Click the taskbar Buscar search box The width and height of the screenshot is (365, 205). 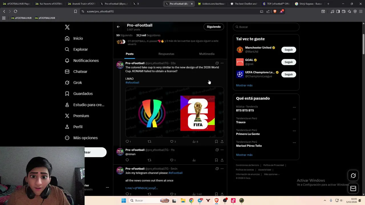[149, 200]
